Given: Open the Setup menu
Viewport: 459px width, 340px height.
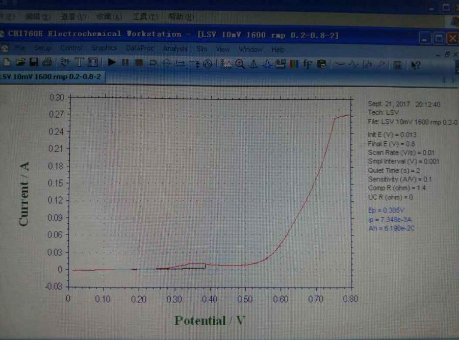Looking at the screenshot, I should coord(43,48).
